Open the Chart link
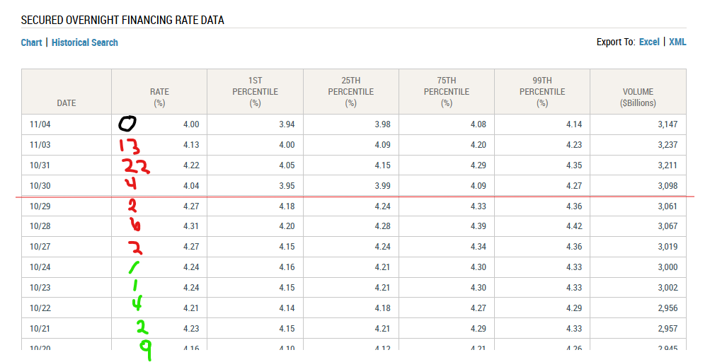Image resolution: width=710 pixels, height=362 pixels. (x=31, y=42)
